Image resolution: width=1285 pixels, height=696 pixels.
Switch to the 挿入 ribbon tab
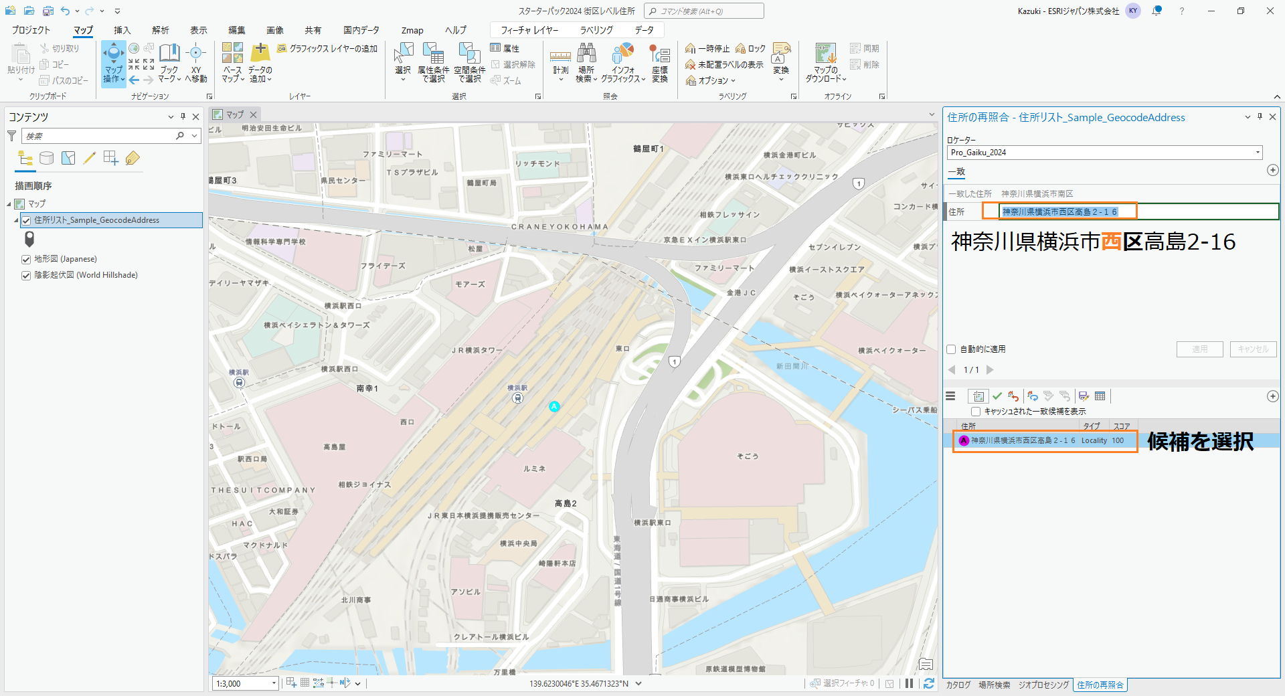point(122,30)
